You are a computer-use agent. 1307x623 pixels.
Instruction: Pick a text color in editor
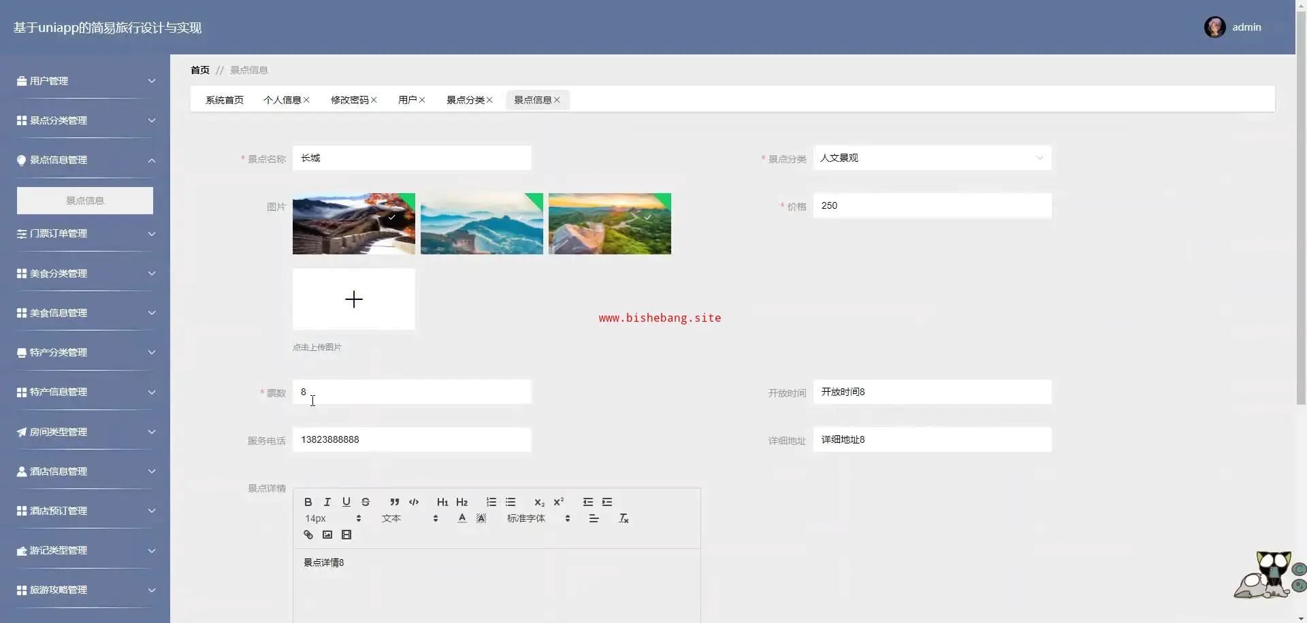pos(462,518)
